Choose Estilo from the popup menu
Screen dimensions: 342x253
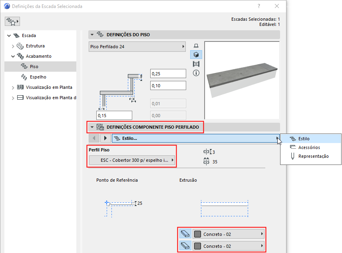coord(311,139)
